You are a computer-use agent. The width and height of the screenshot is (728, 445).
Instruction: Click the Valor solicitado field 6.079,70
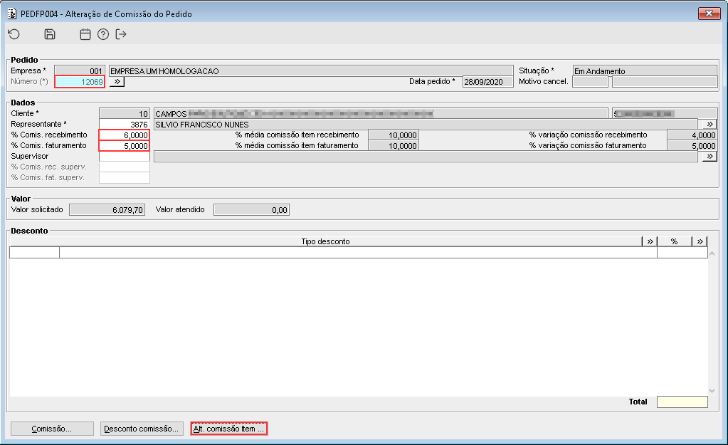107,209
